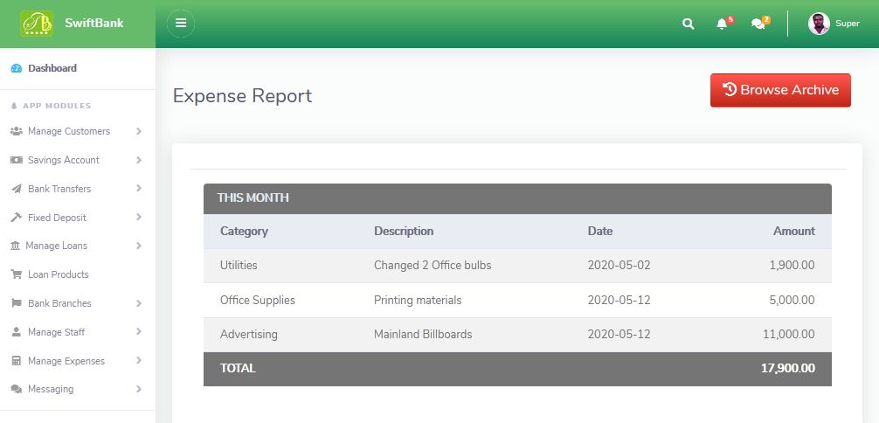Click the Amount column header
The image size is (879, 423).
point(793,232)
